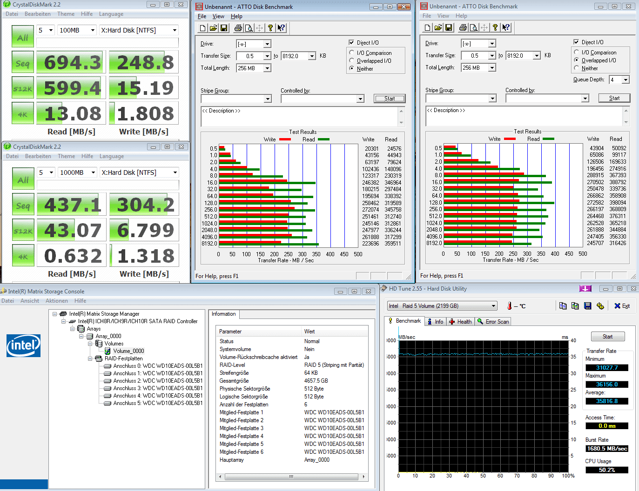This screenshot has width=639, height=491.
Task: Open Drive dropdown in left ATTO window
Action: [x=267, y=44]
